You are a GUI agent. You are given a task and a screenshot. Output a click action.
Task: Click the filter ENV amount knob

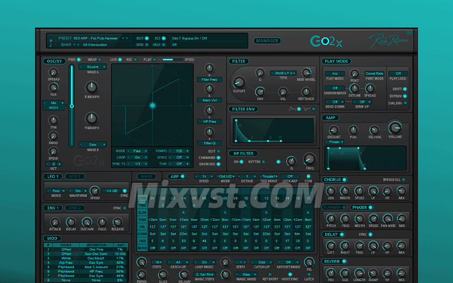click(x=260, y=92)
